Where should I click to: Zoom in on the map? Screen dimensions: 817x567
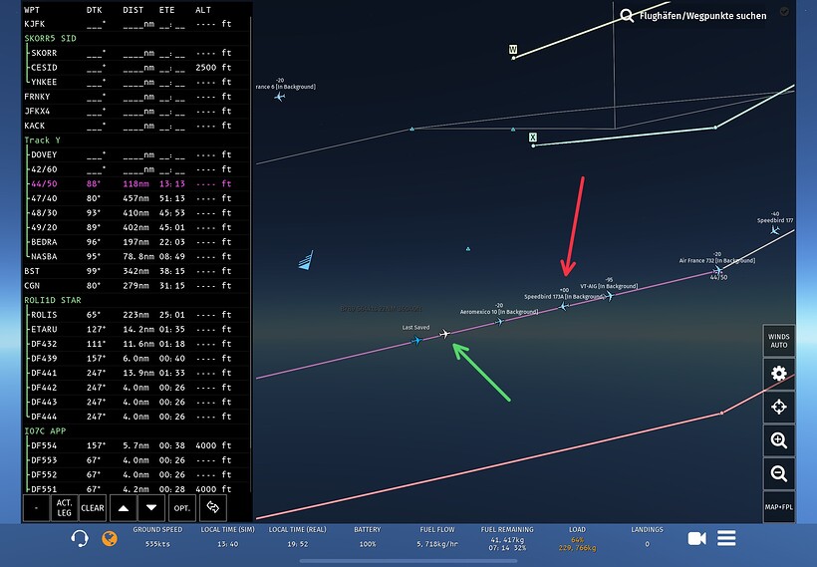(779, 440)
